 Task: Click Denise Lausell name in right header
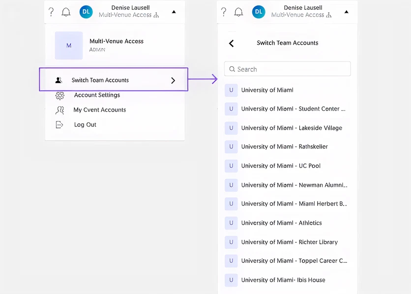pos(303,8)
